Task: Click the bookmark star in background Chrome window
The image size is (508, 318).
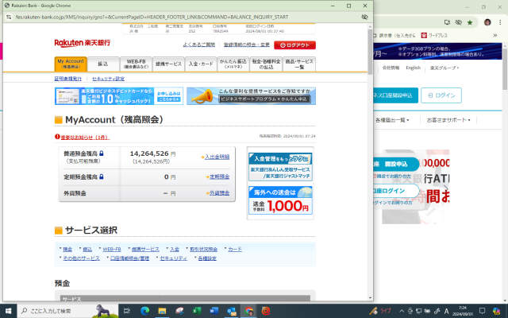Action: click(x=470, y=22)
